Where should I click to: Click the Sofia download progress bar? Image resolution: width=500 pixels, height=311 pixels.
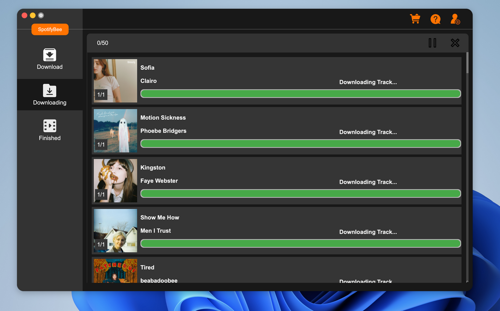(300, 94)
